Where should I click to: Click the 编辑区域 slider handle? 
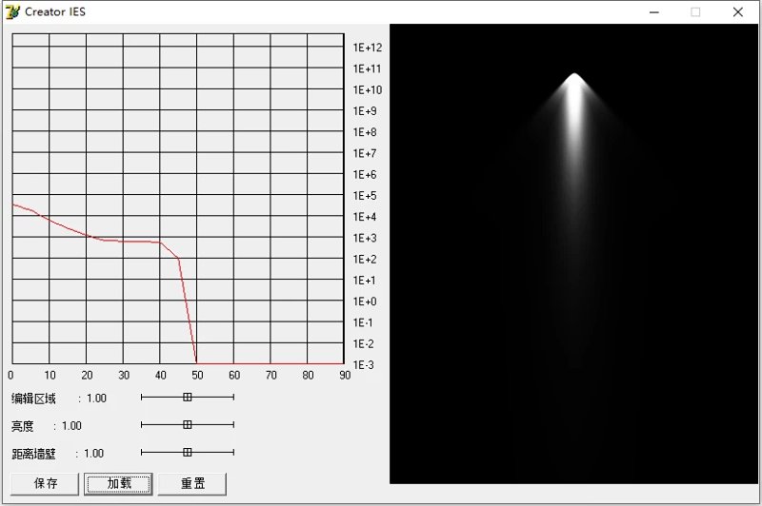coord(187,397)
